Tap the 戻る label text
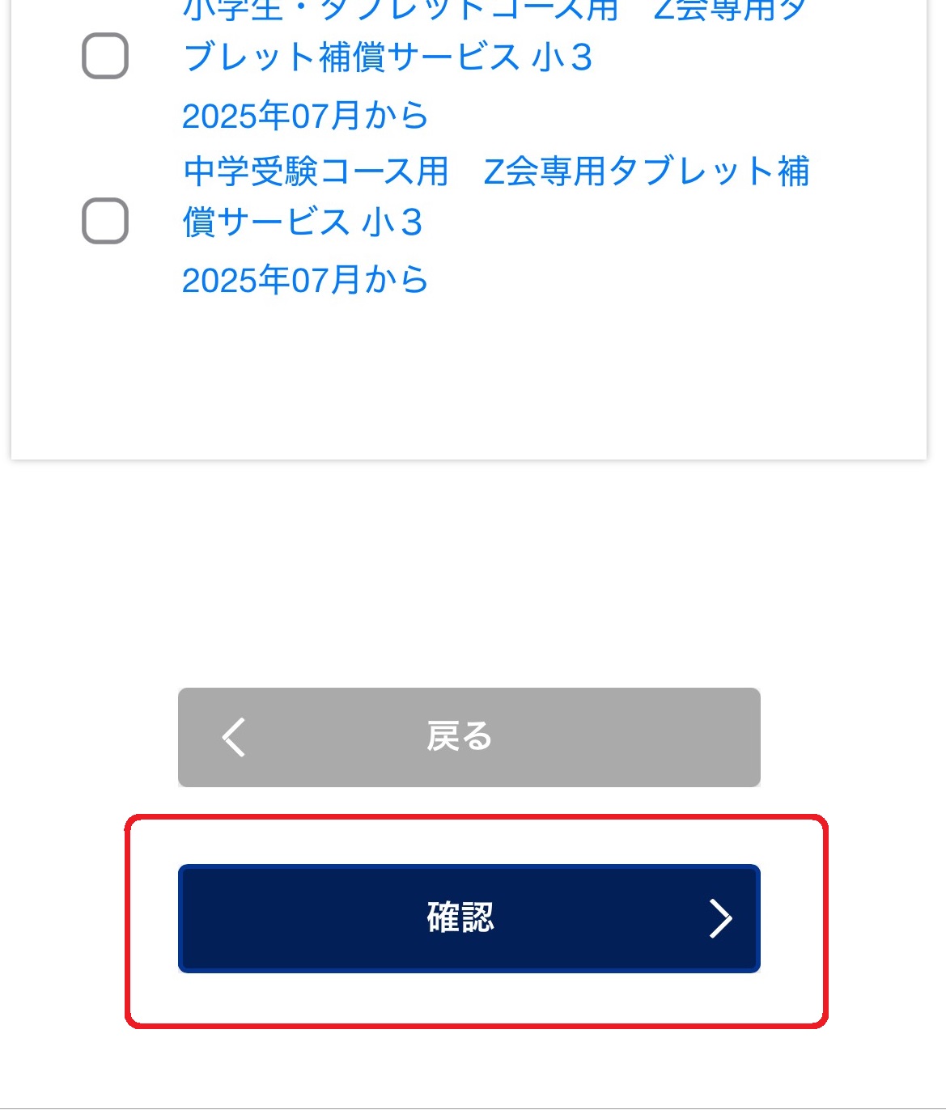 [x=459, y=737]
